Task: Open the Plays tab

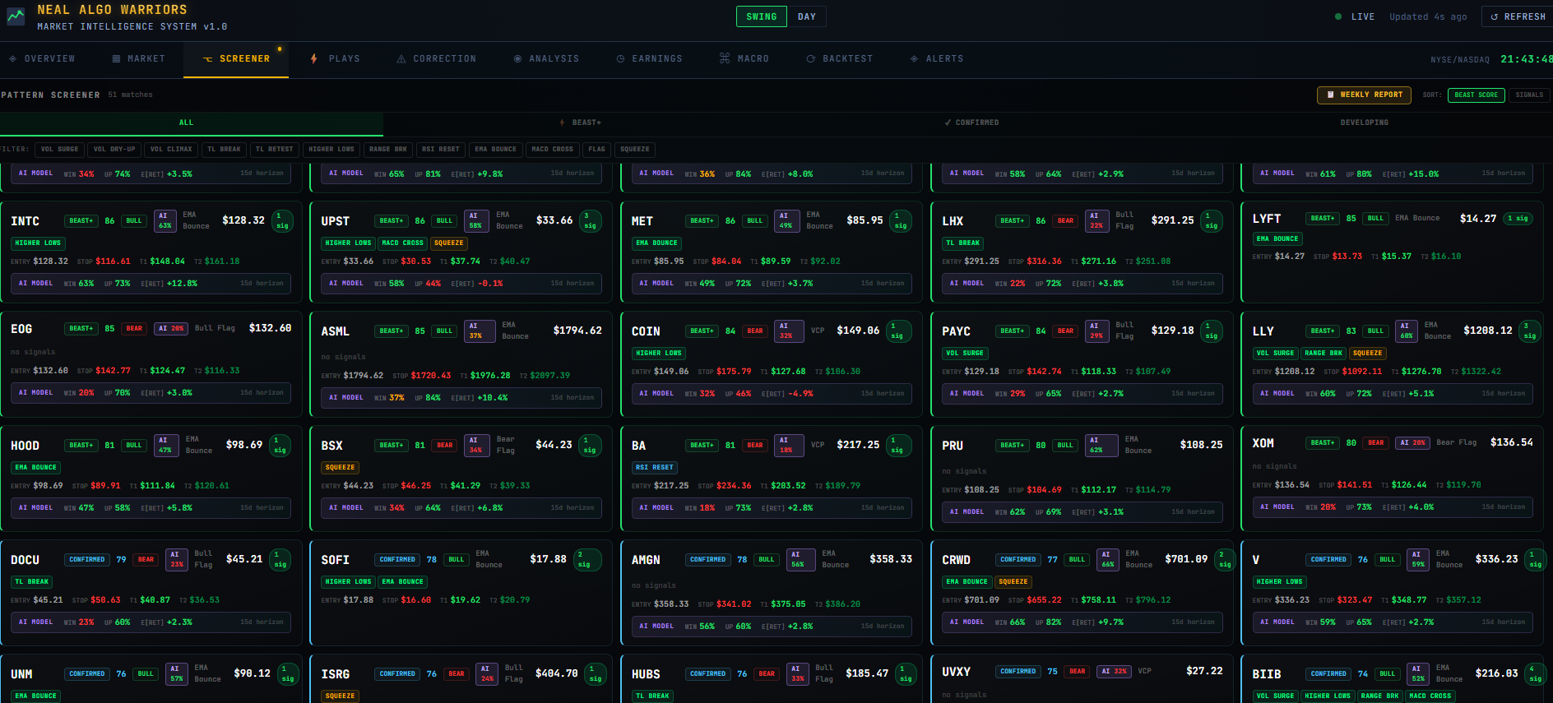Action: pyautogui.click(x=335, y=59)
